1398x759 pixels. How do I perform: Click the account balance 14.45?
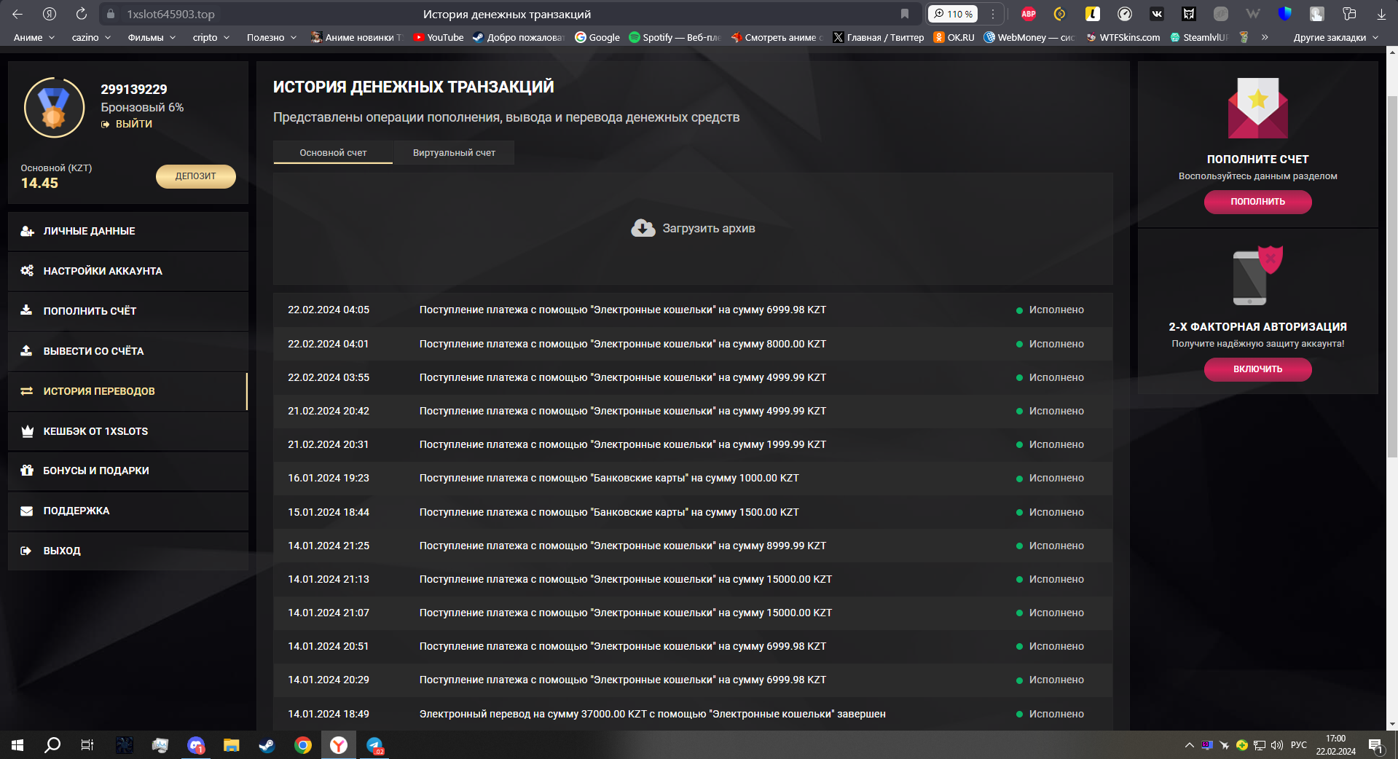point(39,184)
